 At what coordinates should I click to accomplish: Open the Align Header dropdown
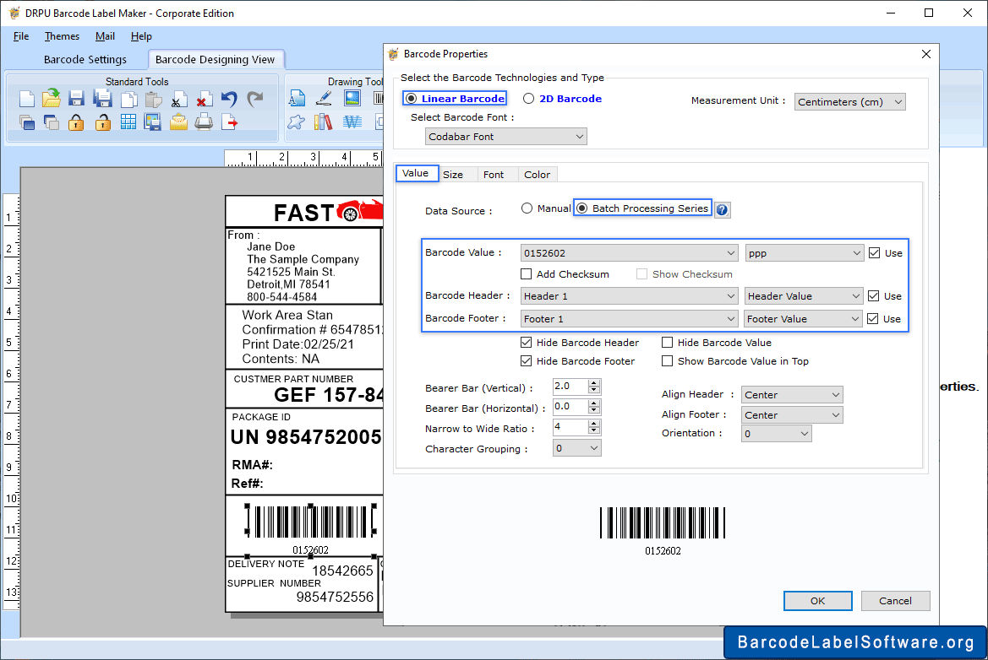pos(792,395)
